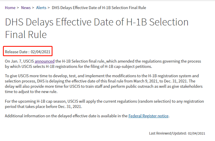Click the breadcrumb separator after Alerts

[x=49, y=8]
